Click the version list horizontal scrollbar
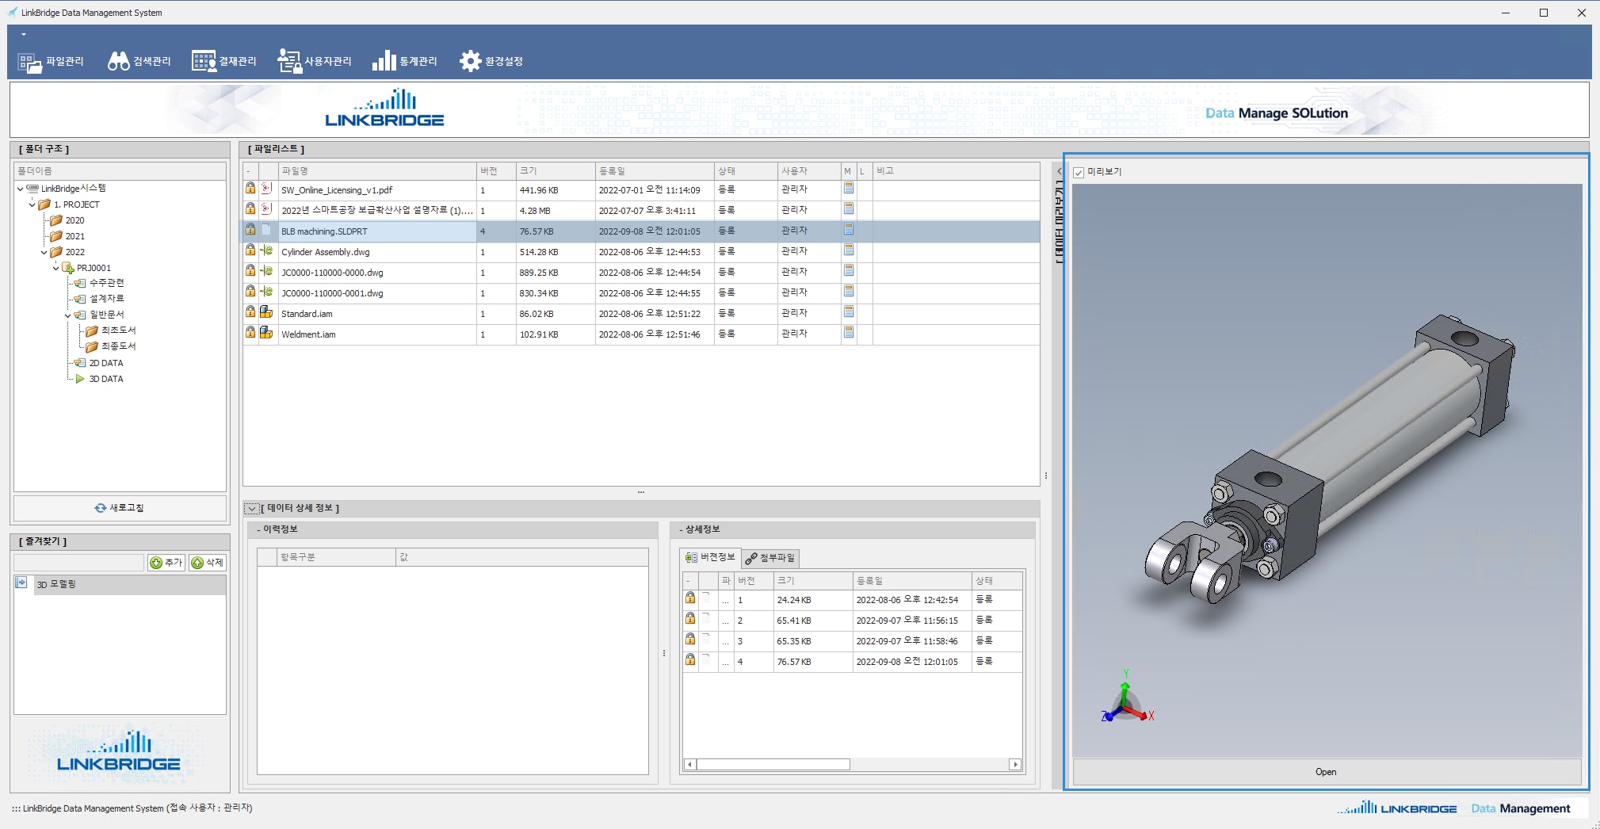This screenshot has height=829, width=1600. (773, 765)
